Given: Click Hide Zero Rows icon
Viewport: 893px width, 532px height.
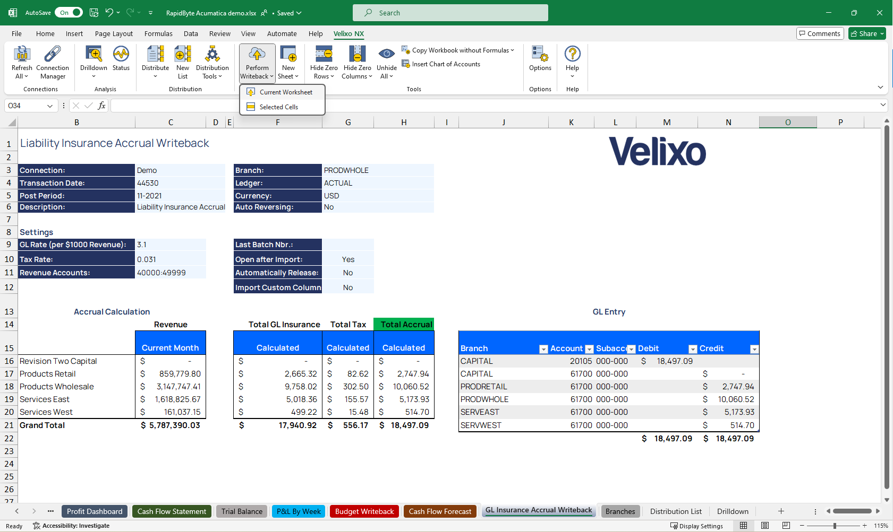Looking at the screenshot, I should tap(324, 54).
